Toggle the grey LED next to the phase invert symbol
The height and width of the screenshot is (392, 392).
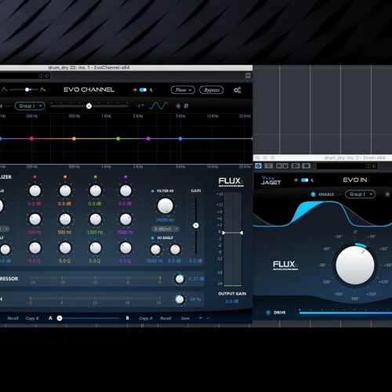178,106
